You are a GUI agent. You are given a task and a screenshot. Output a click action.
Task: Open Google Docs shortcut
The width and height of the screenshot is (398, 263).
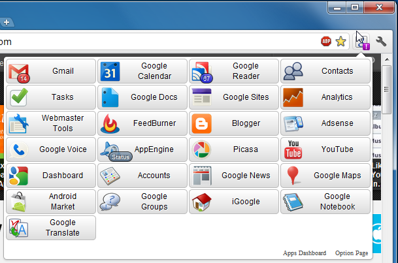(x=142, y=97)
